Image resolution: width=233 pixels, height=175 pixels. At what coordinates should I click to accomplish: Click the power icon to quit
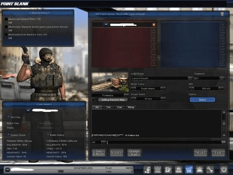pos(224,170)
